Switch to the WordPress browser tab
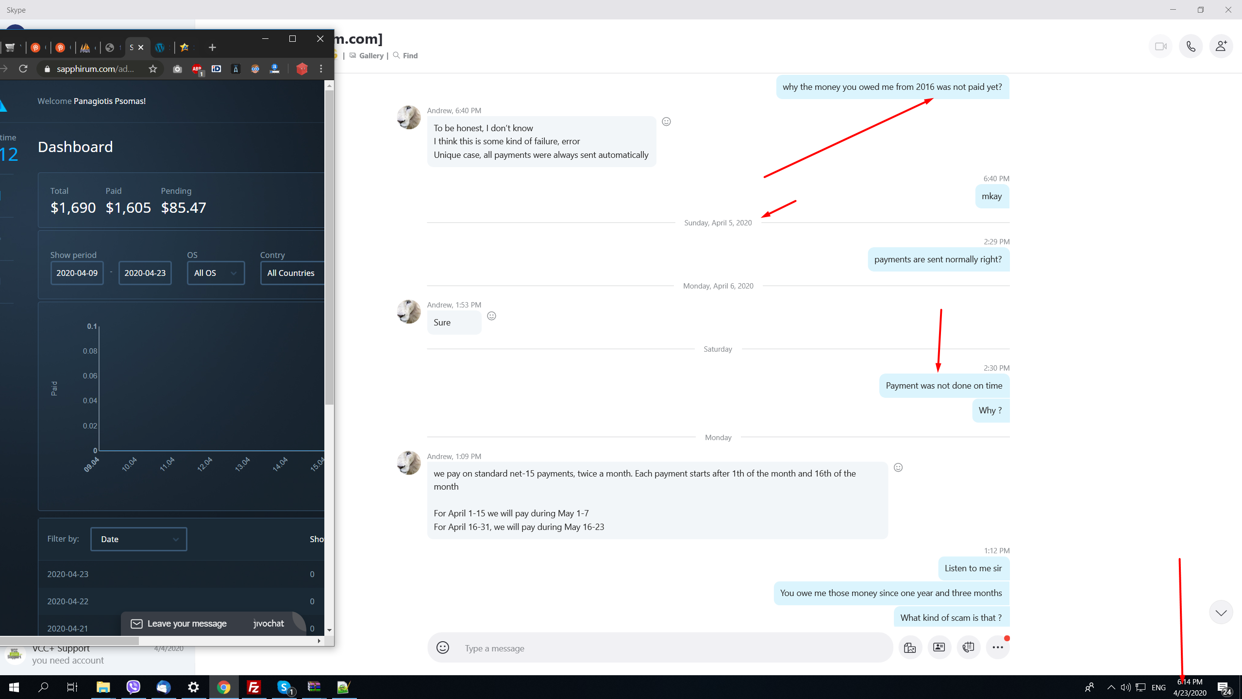The width and height of the screenshot is (1242, 699). [x=160, y=48]
